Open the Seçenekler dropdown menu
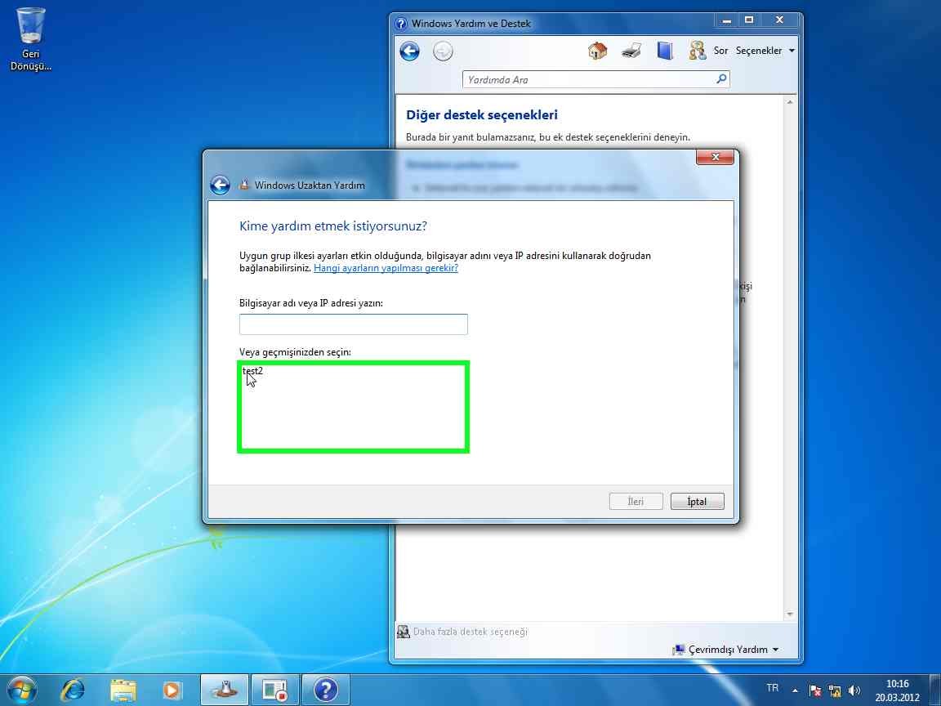This screenshot has height=706, width=941. click(765, 51)
